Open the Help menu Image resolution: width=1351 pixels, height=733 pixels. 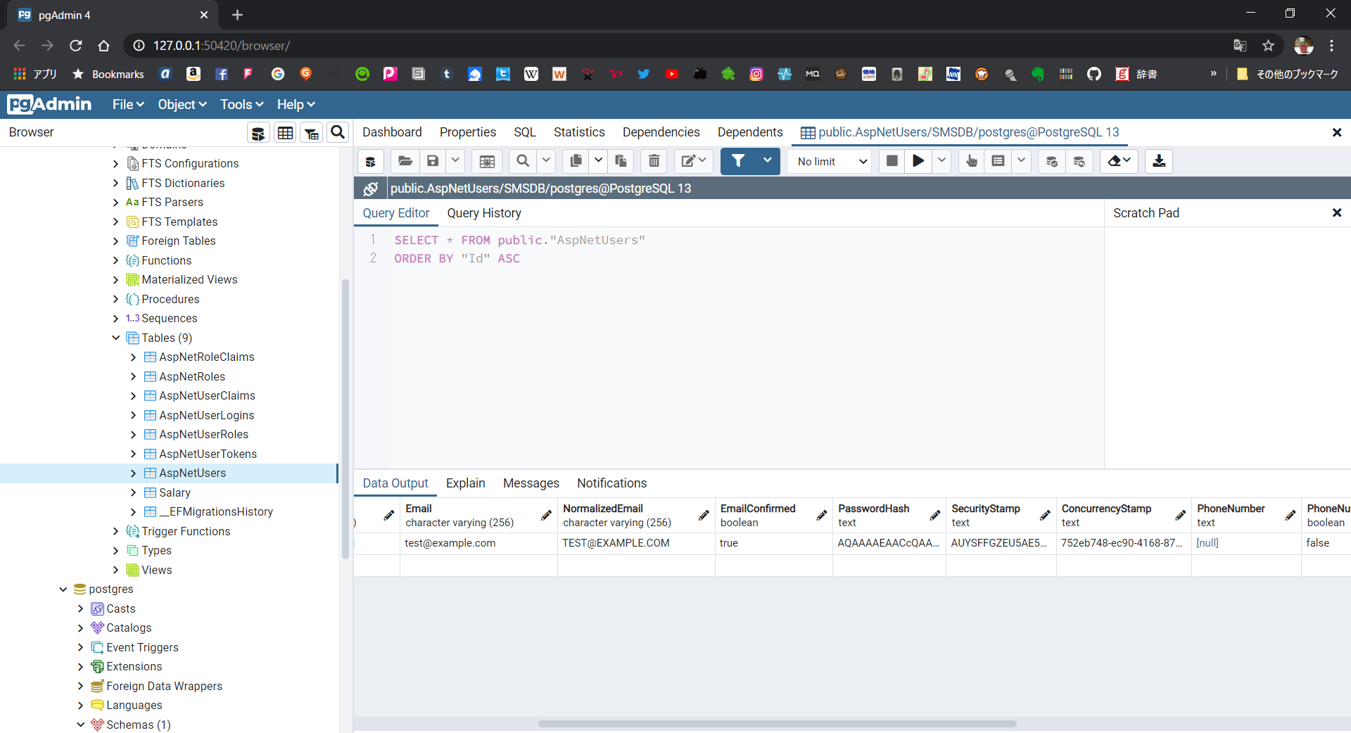point(296,105)
